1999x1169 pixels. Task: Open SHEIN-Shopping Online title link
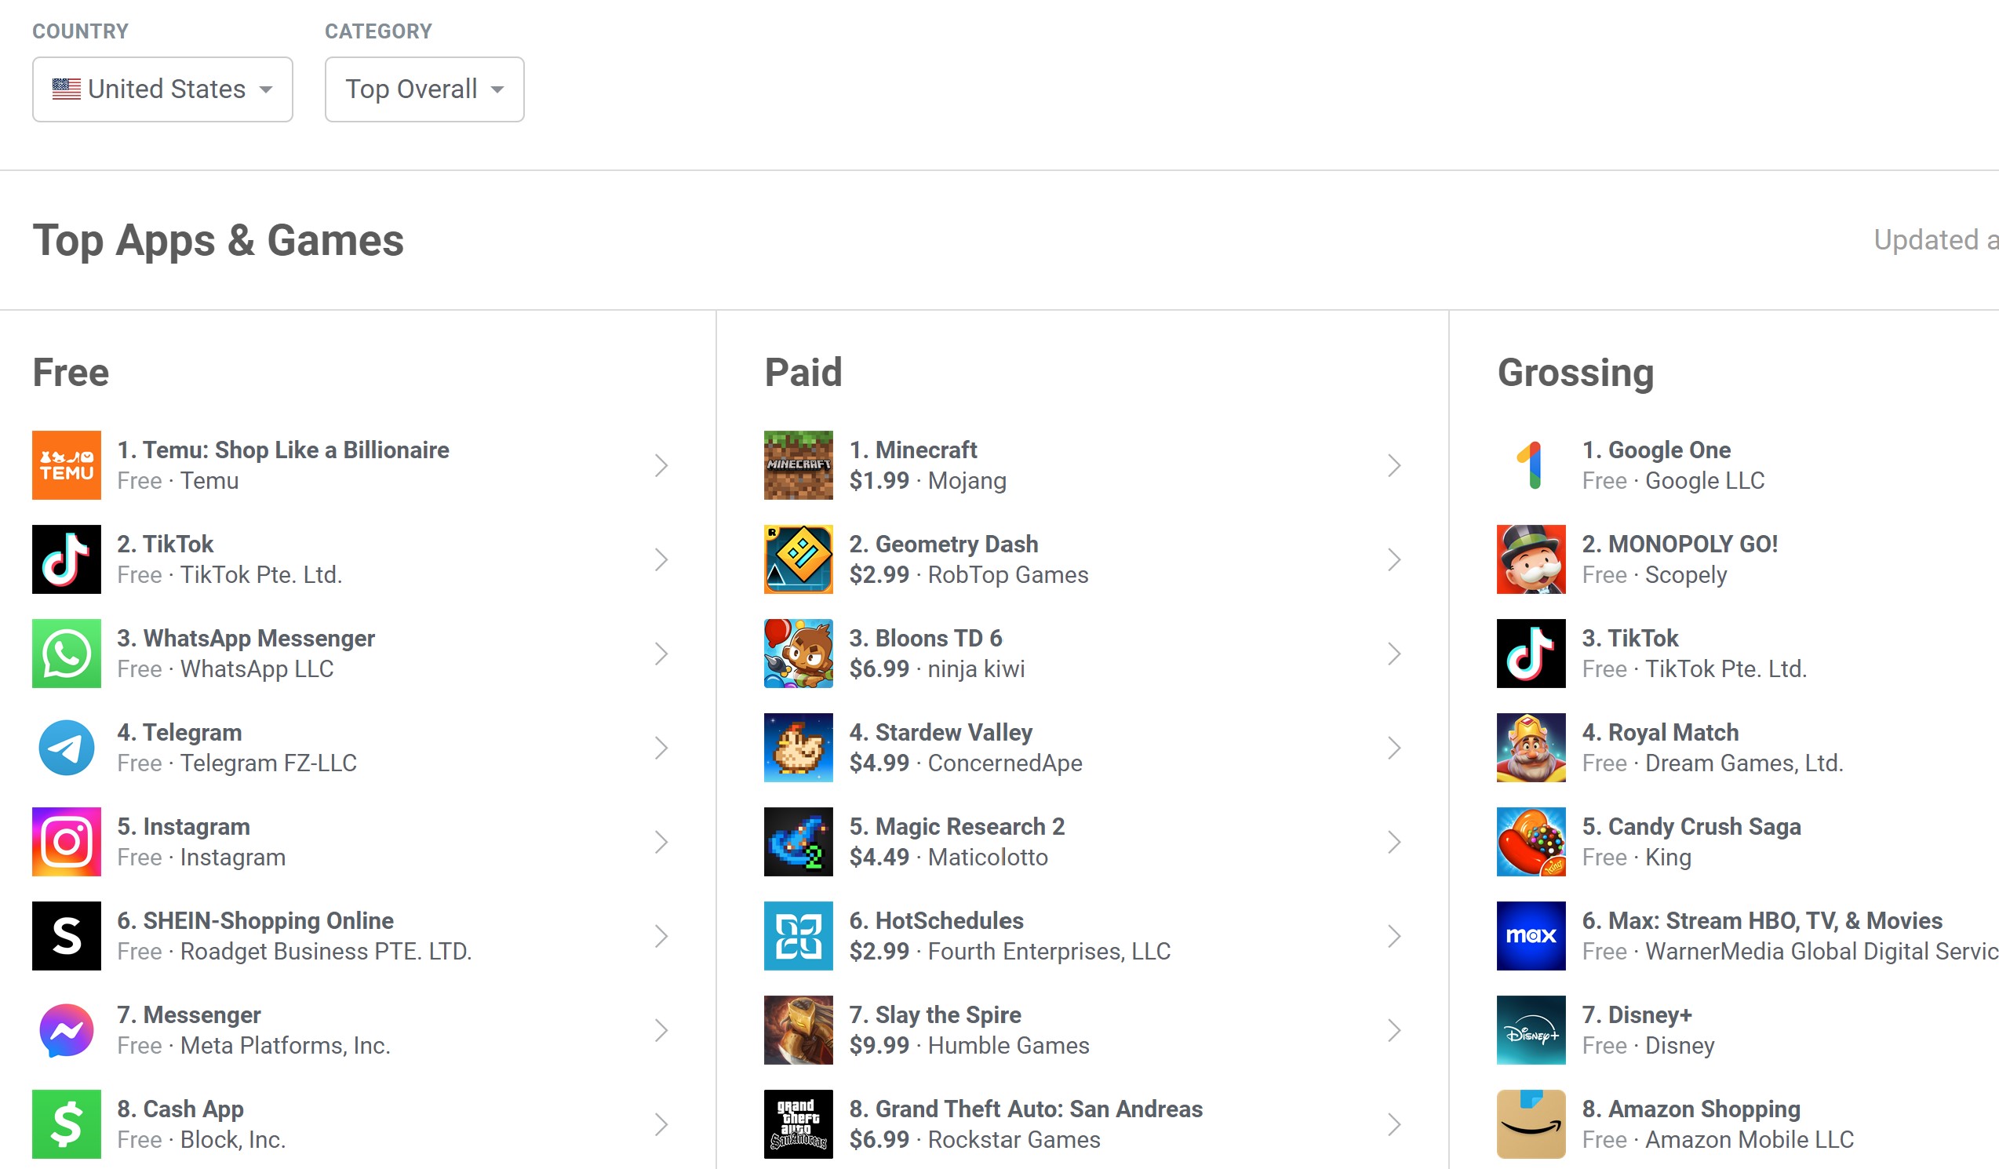255,921
